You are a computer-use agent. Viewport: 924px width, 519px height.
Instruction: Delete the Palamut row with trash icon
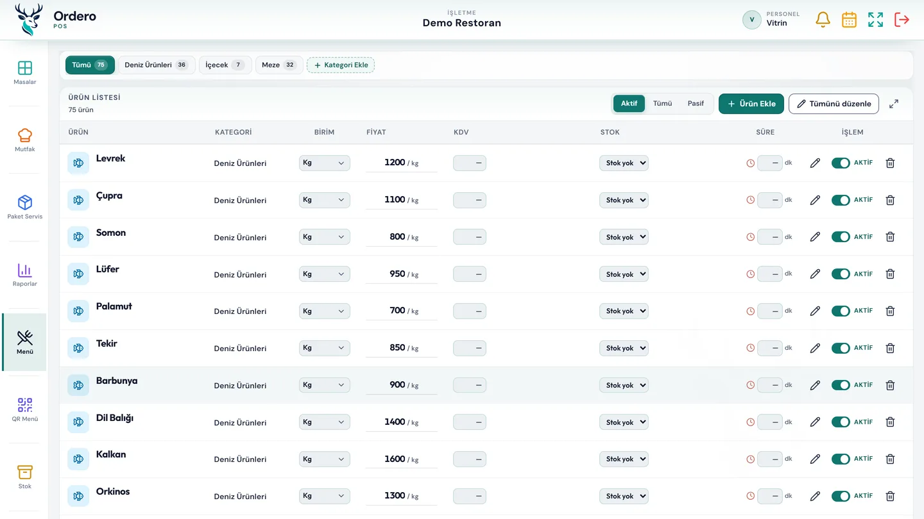tap(890, 311)
